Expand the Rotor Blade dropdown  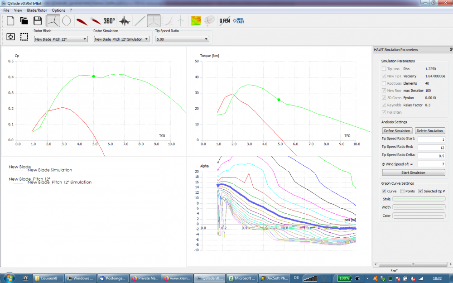61,39
